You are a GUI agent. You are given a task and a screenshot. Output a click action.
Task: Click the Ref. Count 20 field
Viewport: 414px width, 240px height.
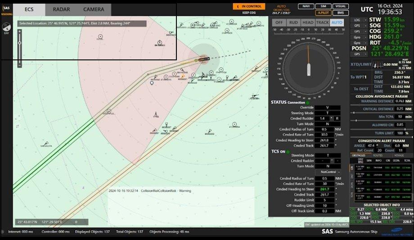tap(380, 150)
